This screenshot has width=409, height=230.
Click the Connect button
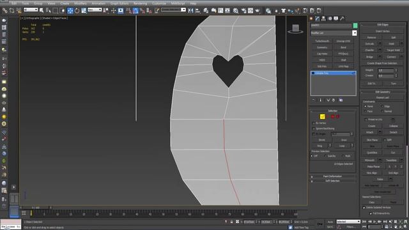(x=391, y=57)
